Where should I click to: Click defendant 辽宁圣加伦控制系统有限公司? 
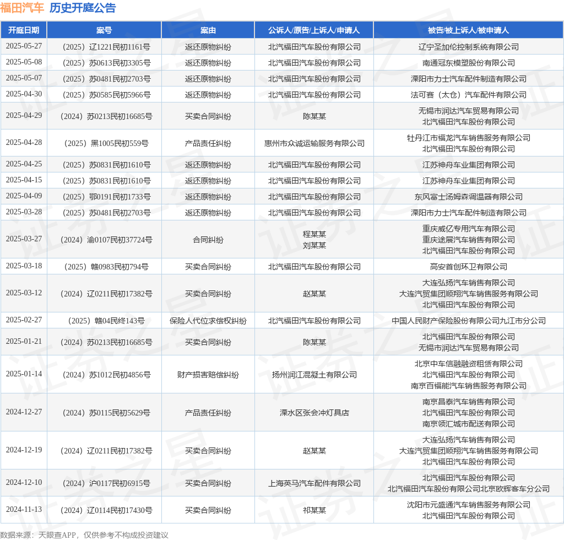click(468, 47)
